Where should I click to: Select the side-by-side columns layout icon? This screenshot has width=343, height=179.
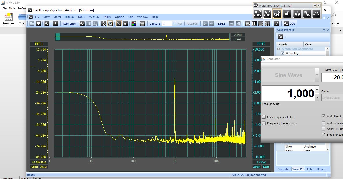pos(254,24)
